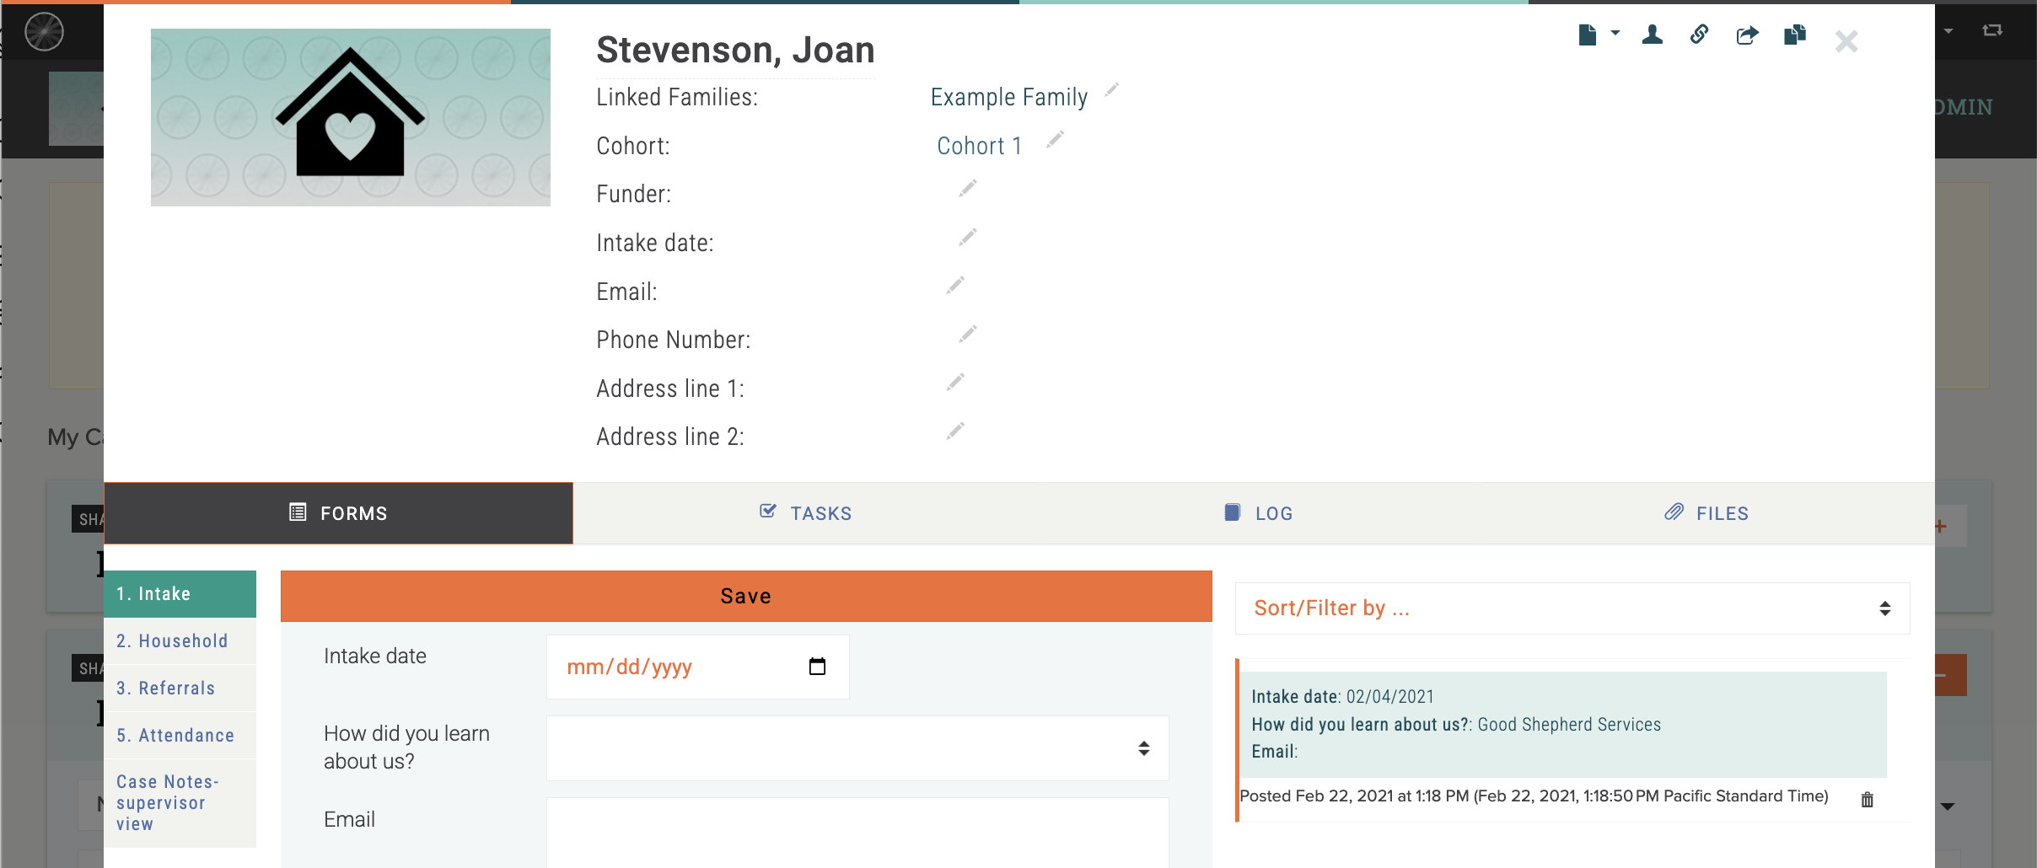Click the duplicate record icon
The width and height of the screenshot is (2037, 868).
pyautogui.click(x=1794, y=36)
